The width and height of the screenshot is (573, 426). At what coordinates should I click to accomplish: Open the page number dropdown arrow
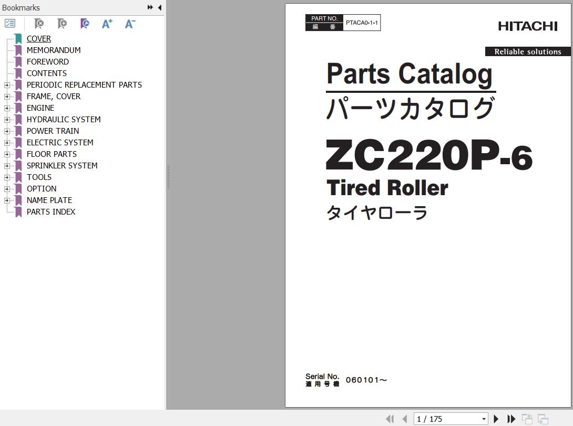click(484, 419)
